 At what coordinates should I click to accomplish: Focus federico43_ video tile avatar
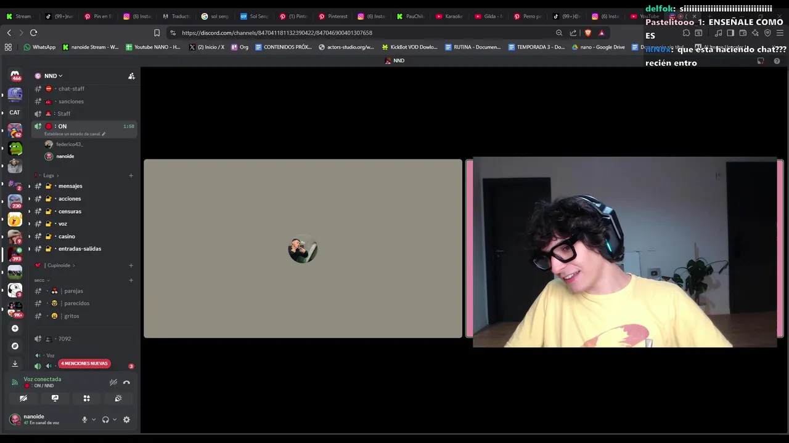303,249
